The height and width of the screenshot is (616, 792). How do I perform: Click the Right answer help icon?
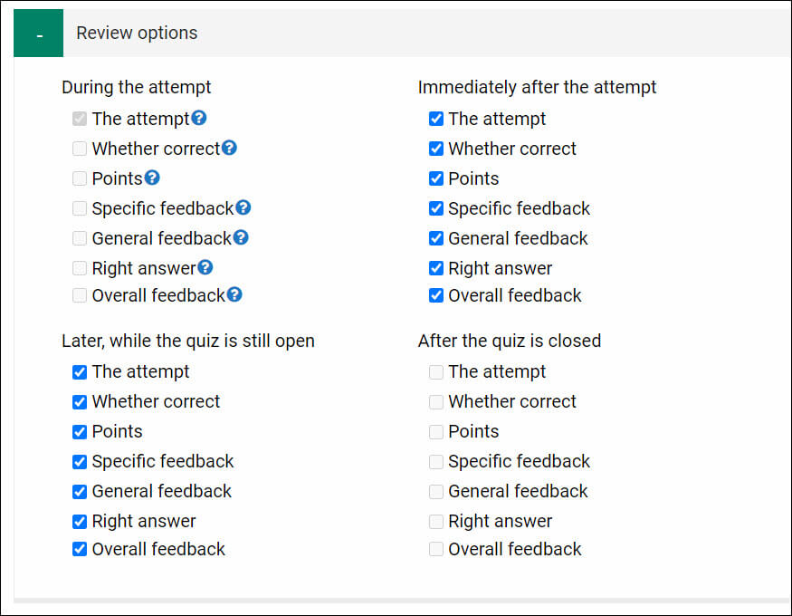pos(205,267)
